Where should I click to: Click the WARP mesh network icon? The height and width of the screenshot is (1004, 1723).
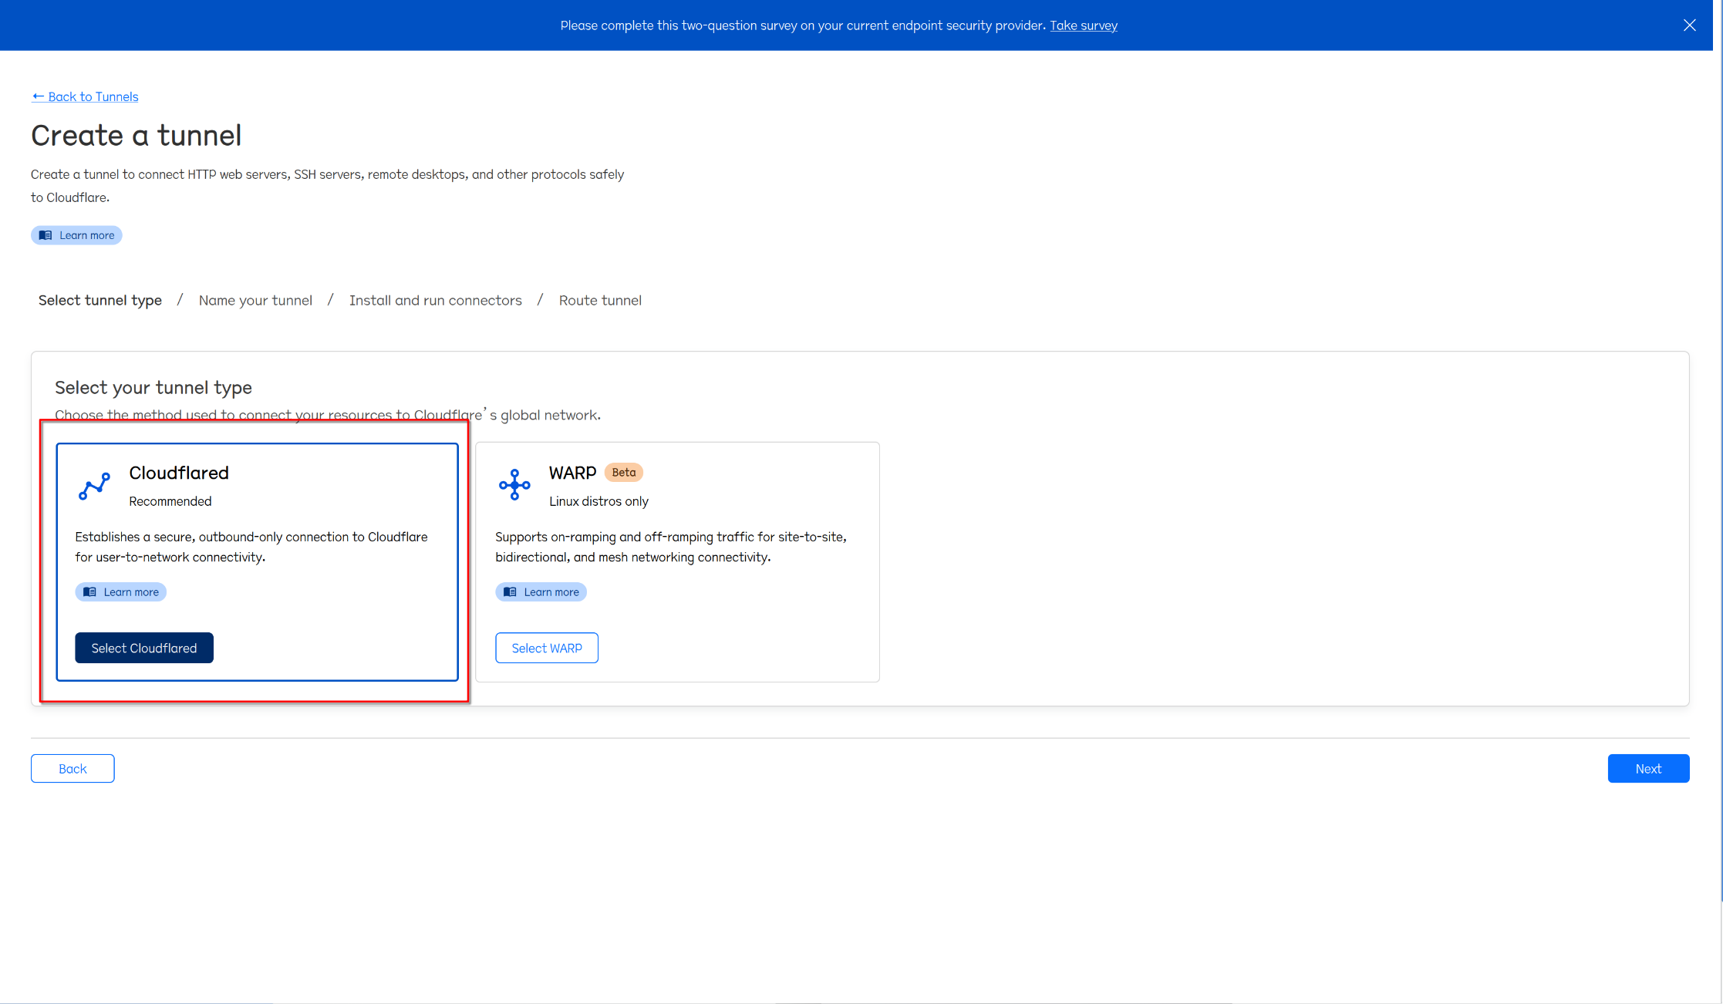coord(514,485)
